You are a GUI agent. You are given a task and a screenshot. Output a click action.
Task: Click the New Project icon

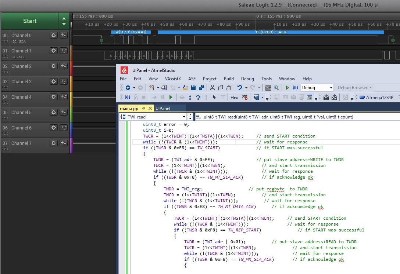coord(151,88)
